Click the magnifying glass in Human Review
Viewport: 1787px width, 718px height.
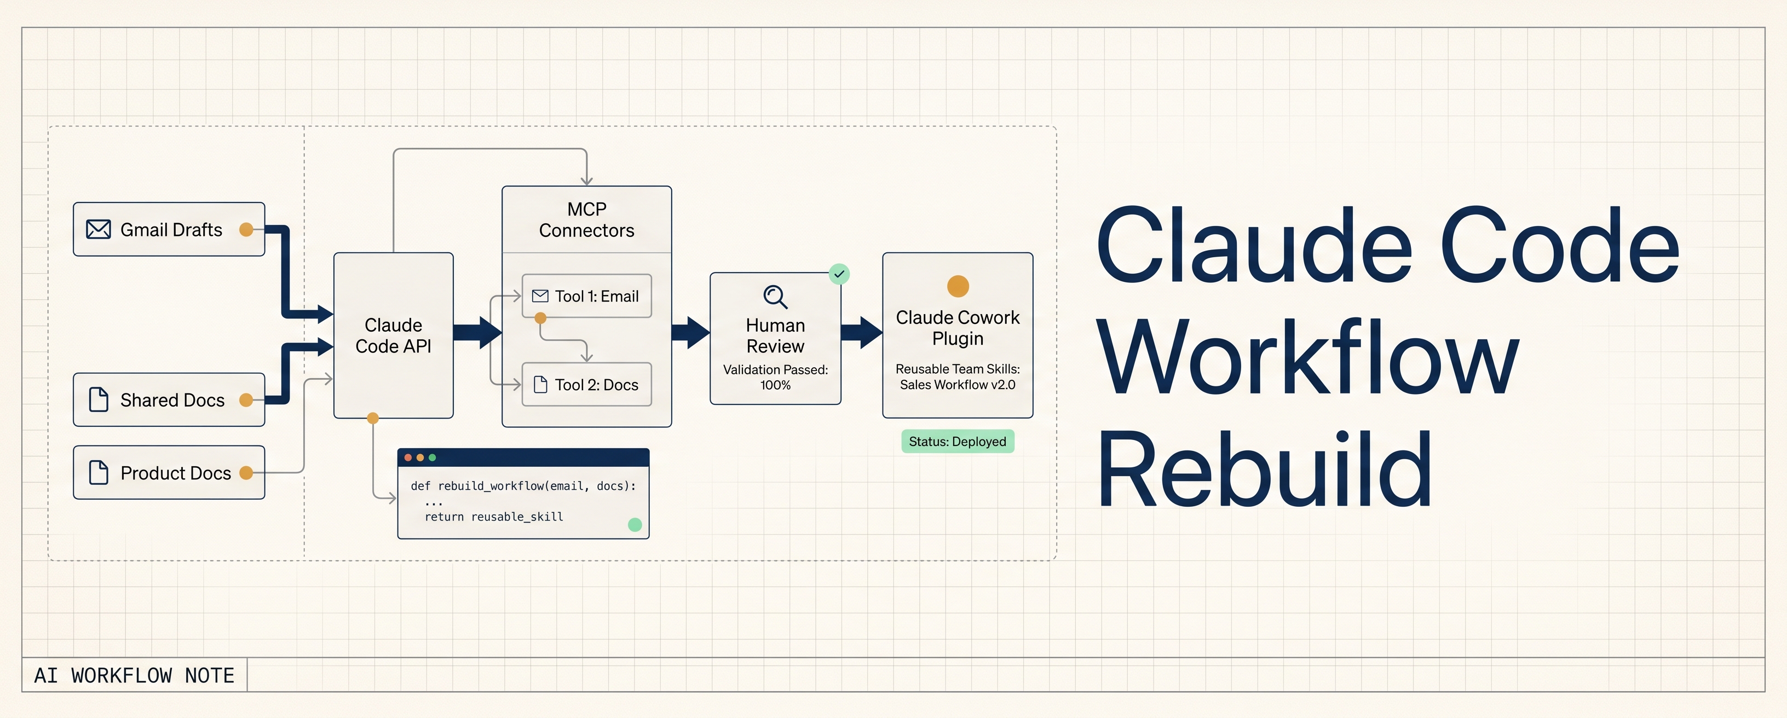776,296
